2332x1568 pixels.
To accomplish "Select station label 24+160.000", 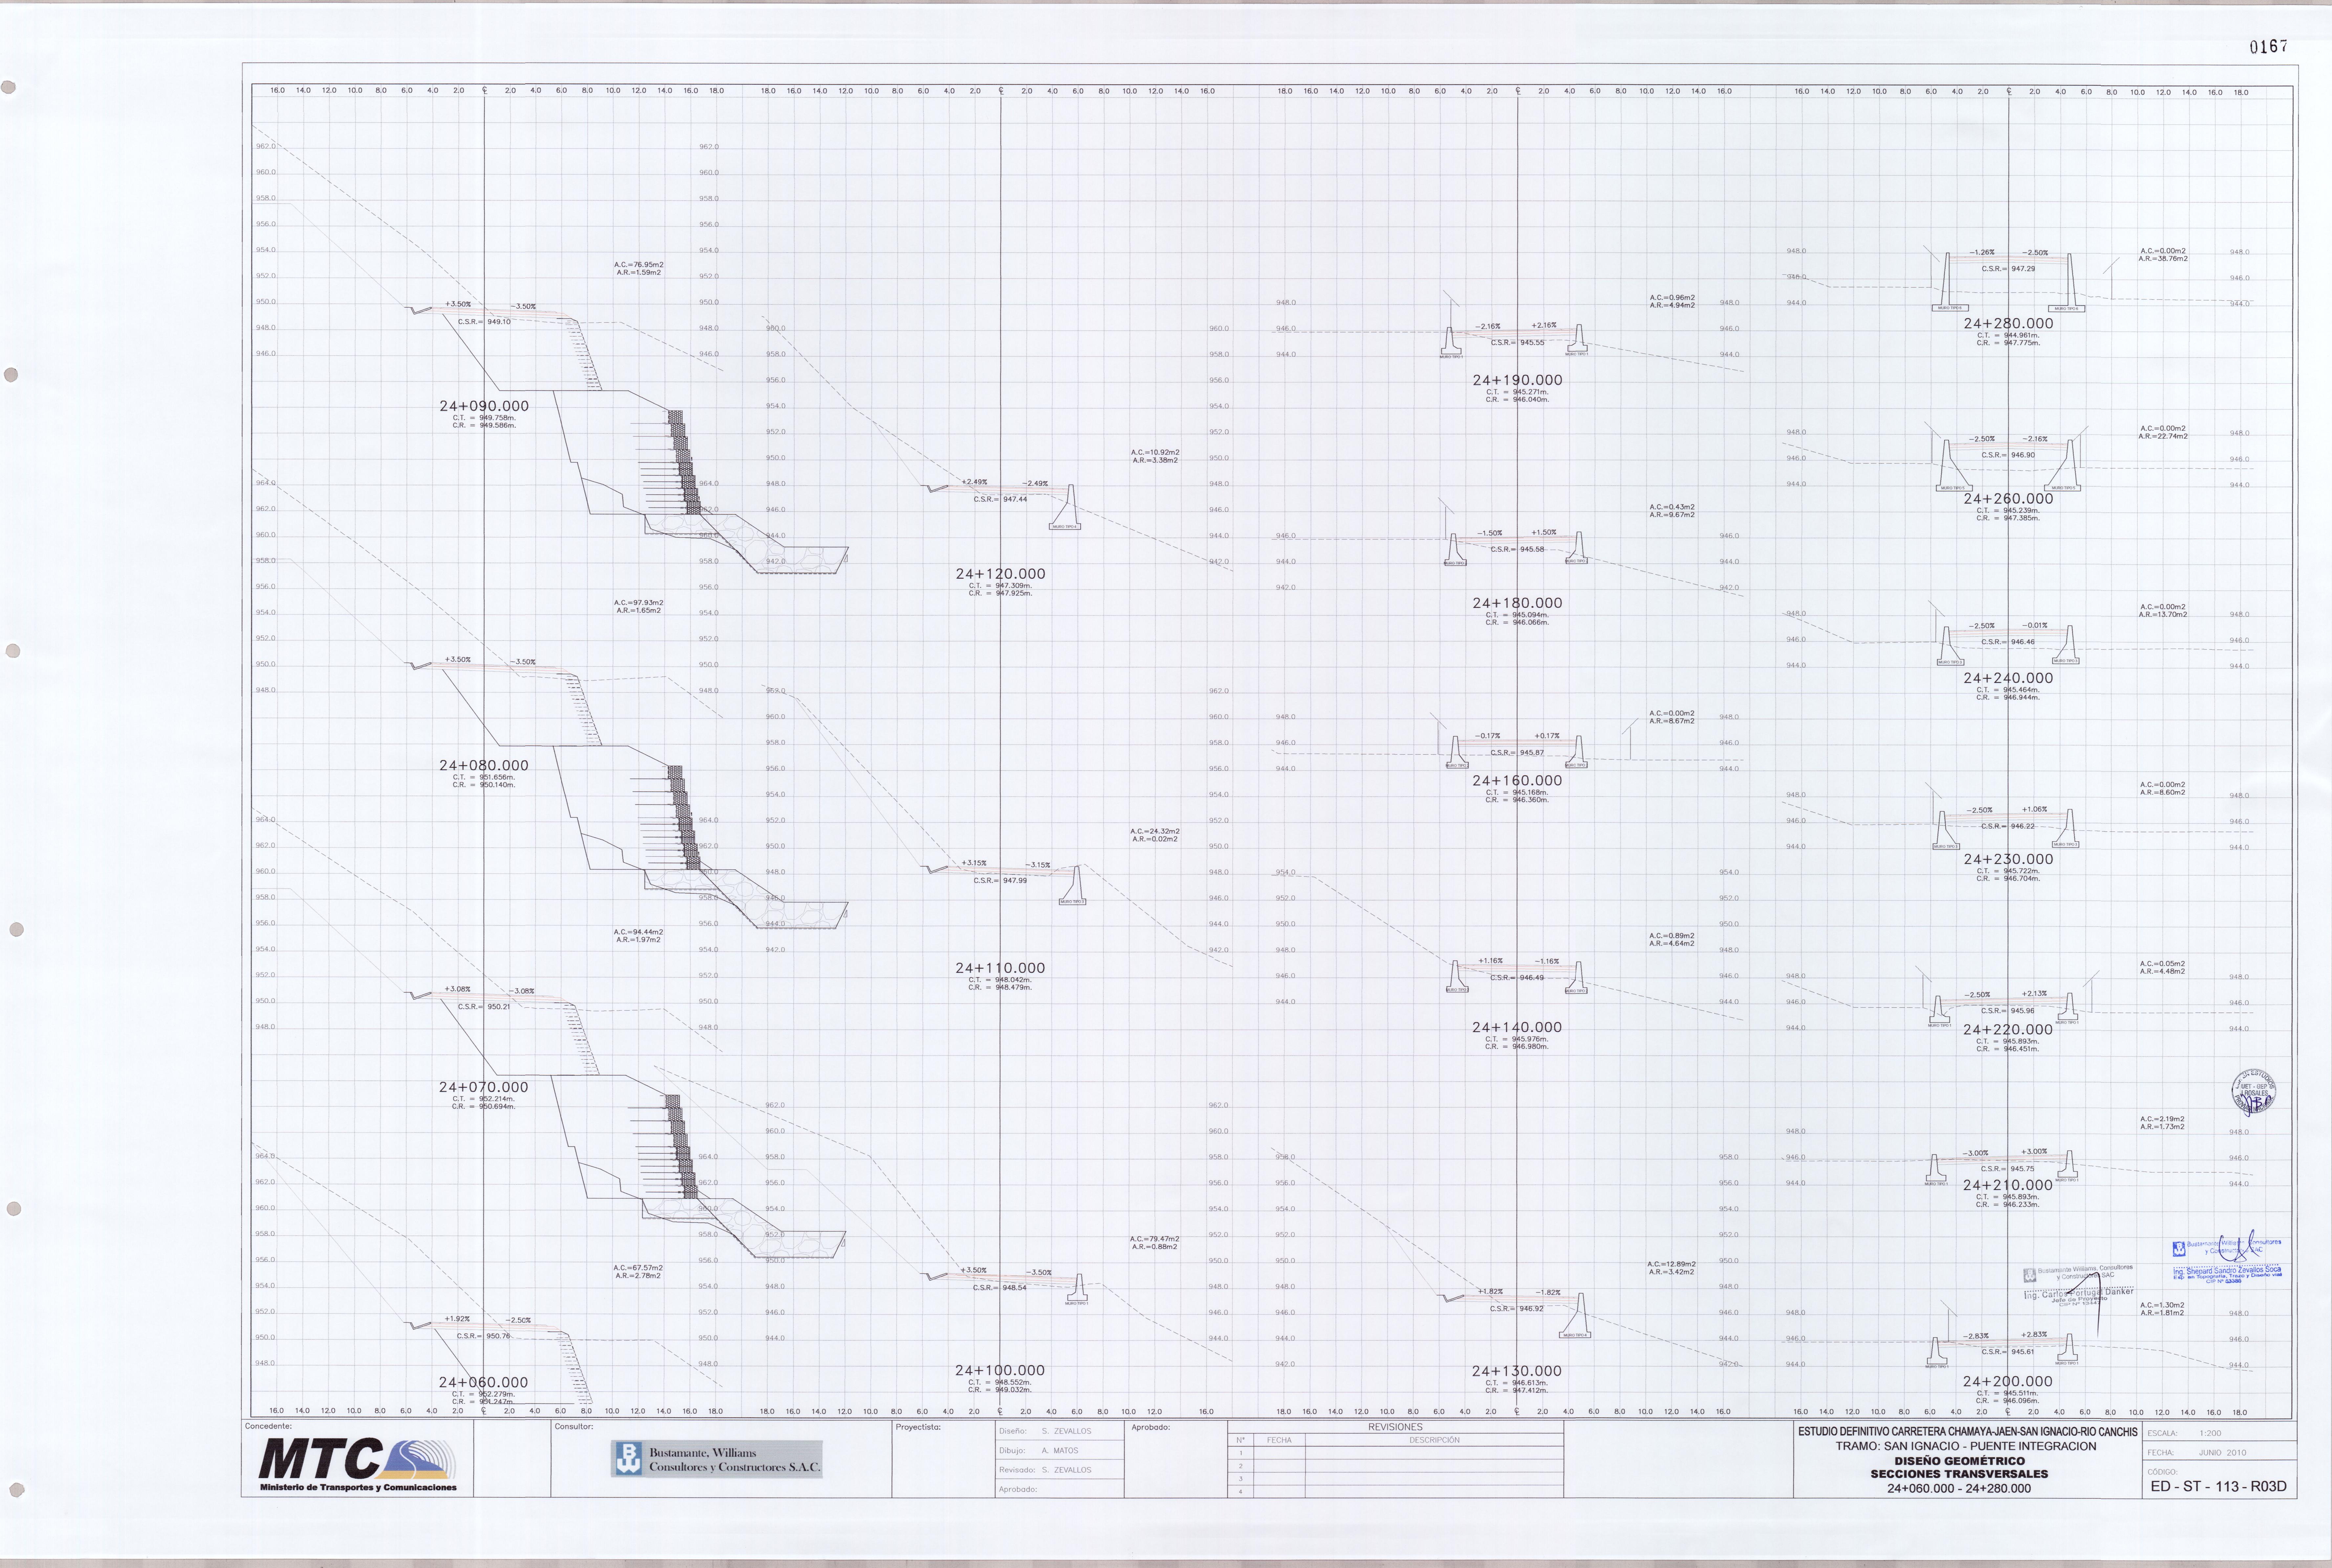I will (x=1517, y=781).
